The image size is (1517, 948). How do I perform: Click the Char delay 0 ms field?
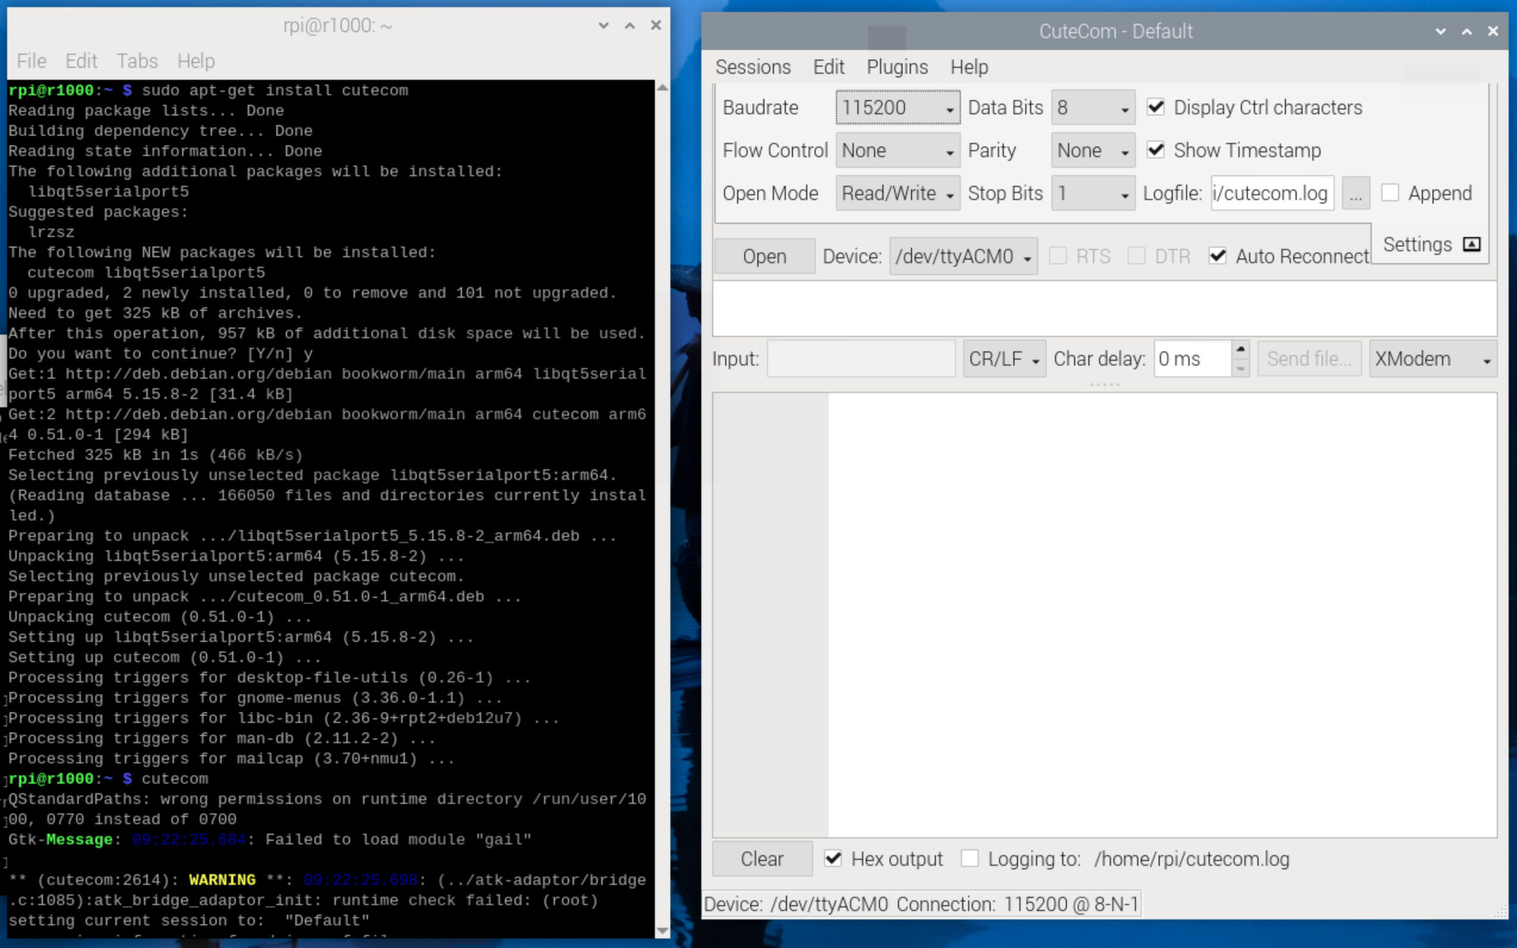1193,358
